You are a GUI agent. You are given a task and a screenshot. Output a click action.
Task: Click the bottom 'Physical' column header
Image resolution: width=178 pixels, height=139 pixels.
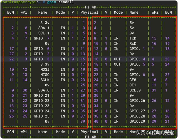coord(89,132)
